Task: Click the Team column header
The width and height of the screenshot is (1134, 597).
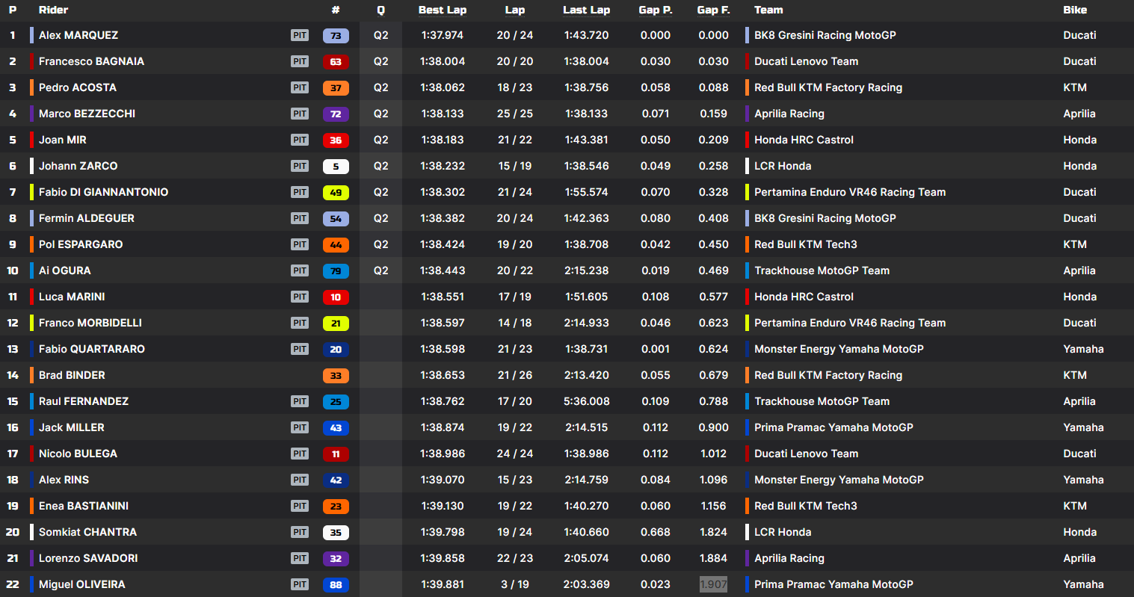Action: (x=768, y=10)
